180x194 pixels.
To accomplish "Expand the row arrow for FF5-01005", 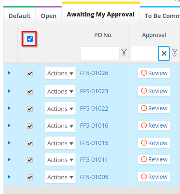I will coord(9,177).
